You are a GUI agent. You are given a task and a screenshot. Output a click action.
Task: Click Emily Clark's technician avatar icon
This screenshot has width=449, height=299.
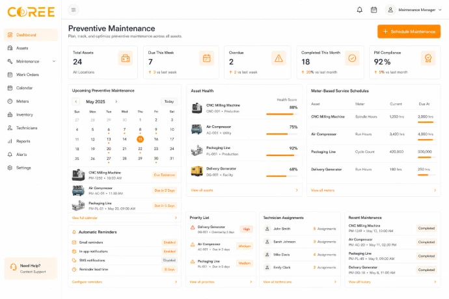[267, 268]
